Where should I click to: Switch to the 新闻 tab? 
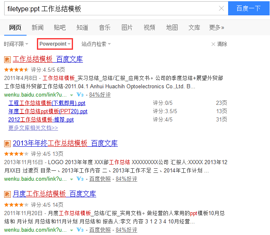pyautogui.click(x=38, y=27)
